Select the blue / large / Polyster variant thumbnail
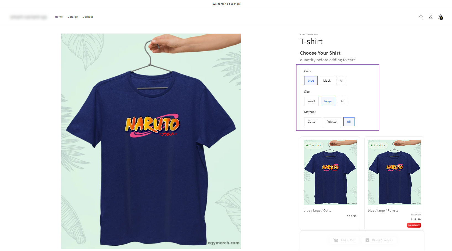Viewport: 452px width, 251px height. pyautogui.click(x=394, y=172)
